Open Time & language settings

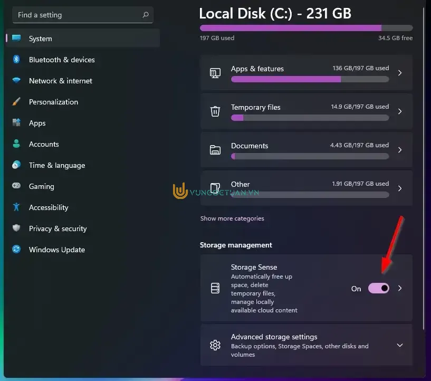83,165
